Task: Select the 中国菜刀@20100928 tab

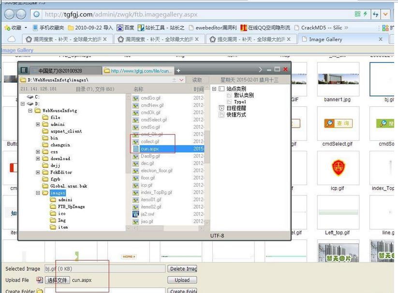Action: [x=66, y=71]
